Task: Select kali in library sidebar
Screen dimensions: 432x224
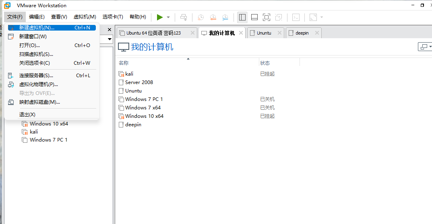Action: click(x=33, y=132)
